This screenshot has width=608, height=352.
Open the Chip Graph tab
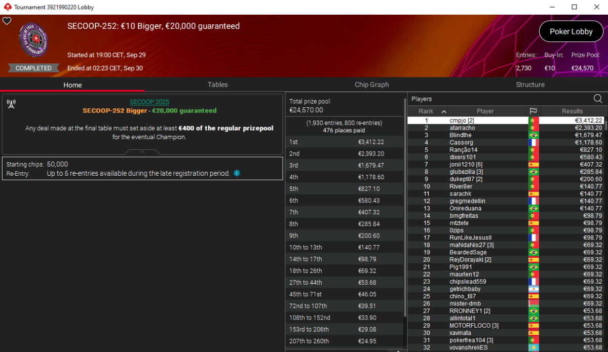(x=372, y=85)
